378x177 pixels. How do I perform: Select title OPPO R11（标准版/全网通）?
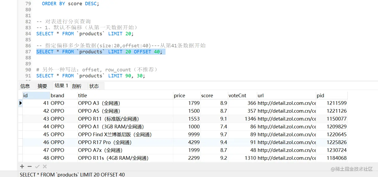(125, 119)
